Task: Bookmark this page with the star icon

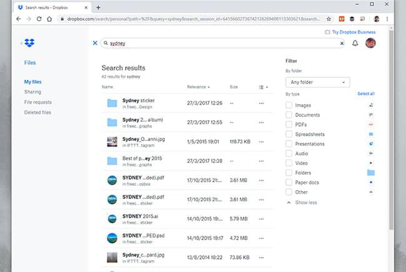Action: pos(327,19)
